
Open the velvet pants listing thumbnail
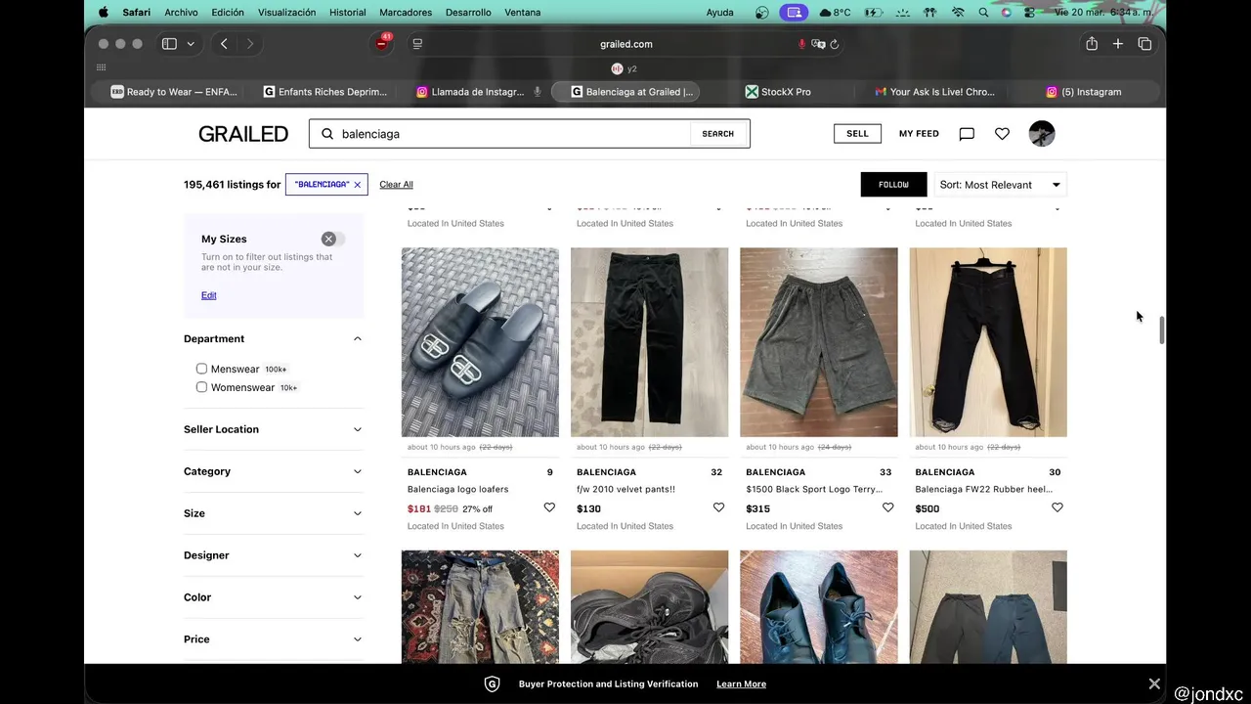coord(649,342)
